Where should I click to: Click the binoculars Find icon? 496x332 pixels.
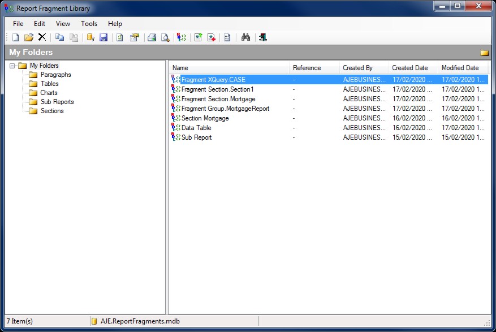(x=245, y=37)
